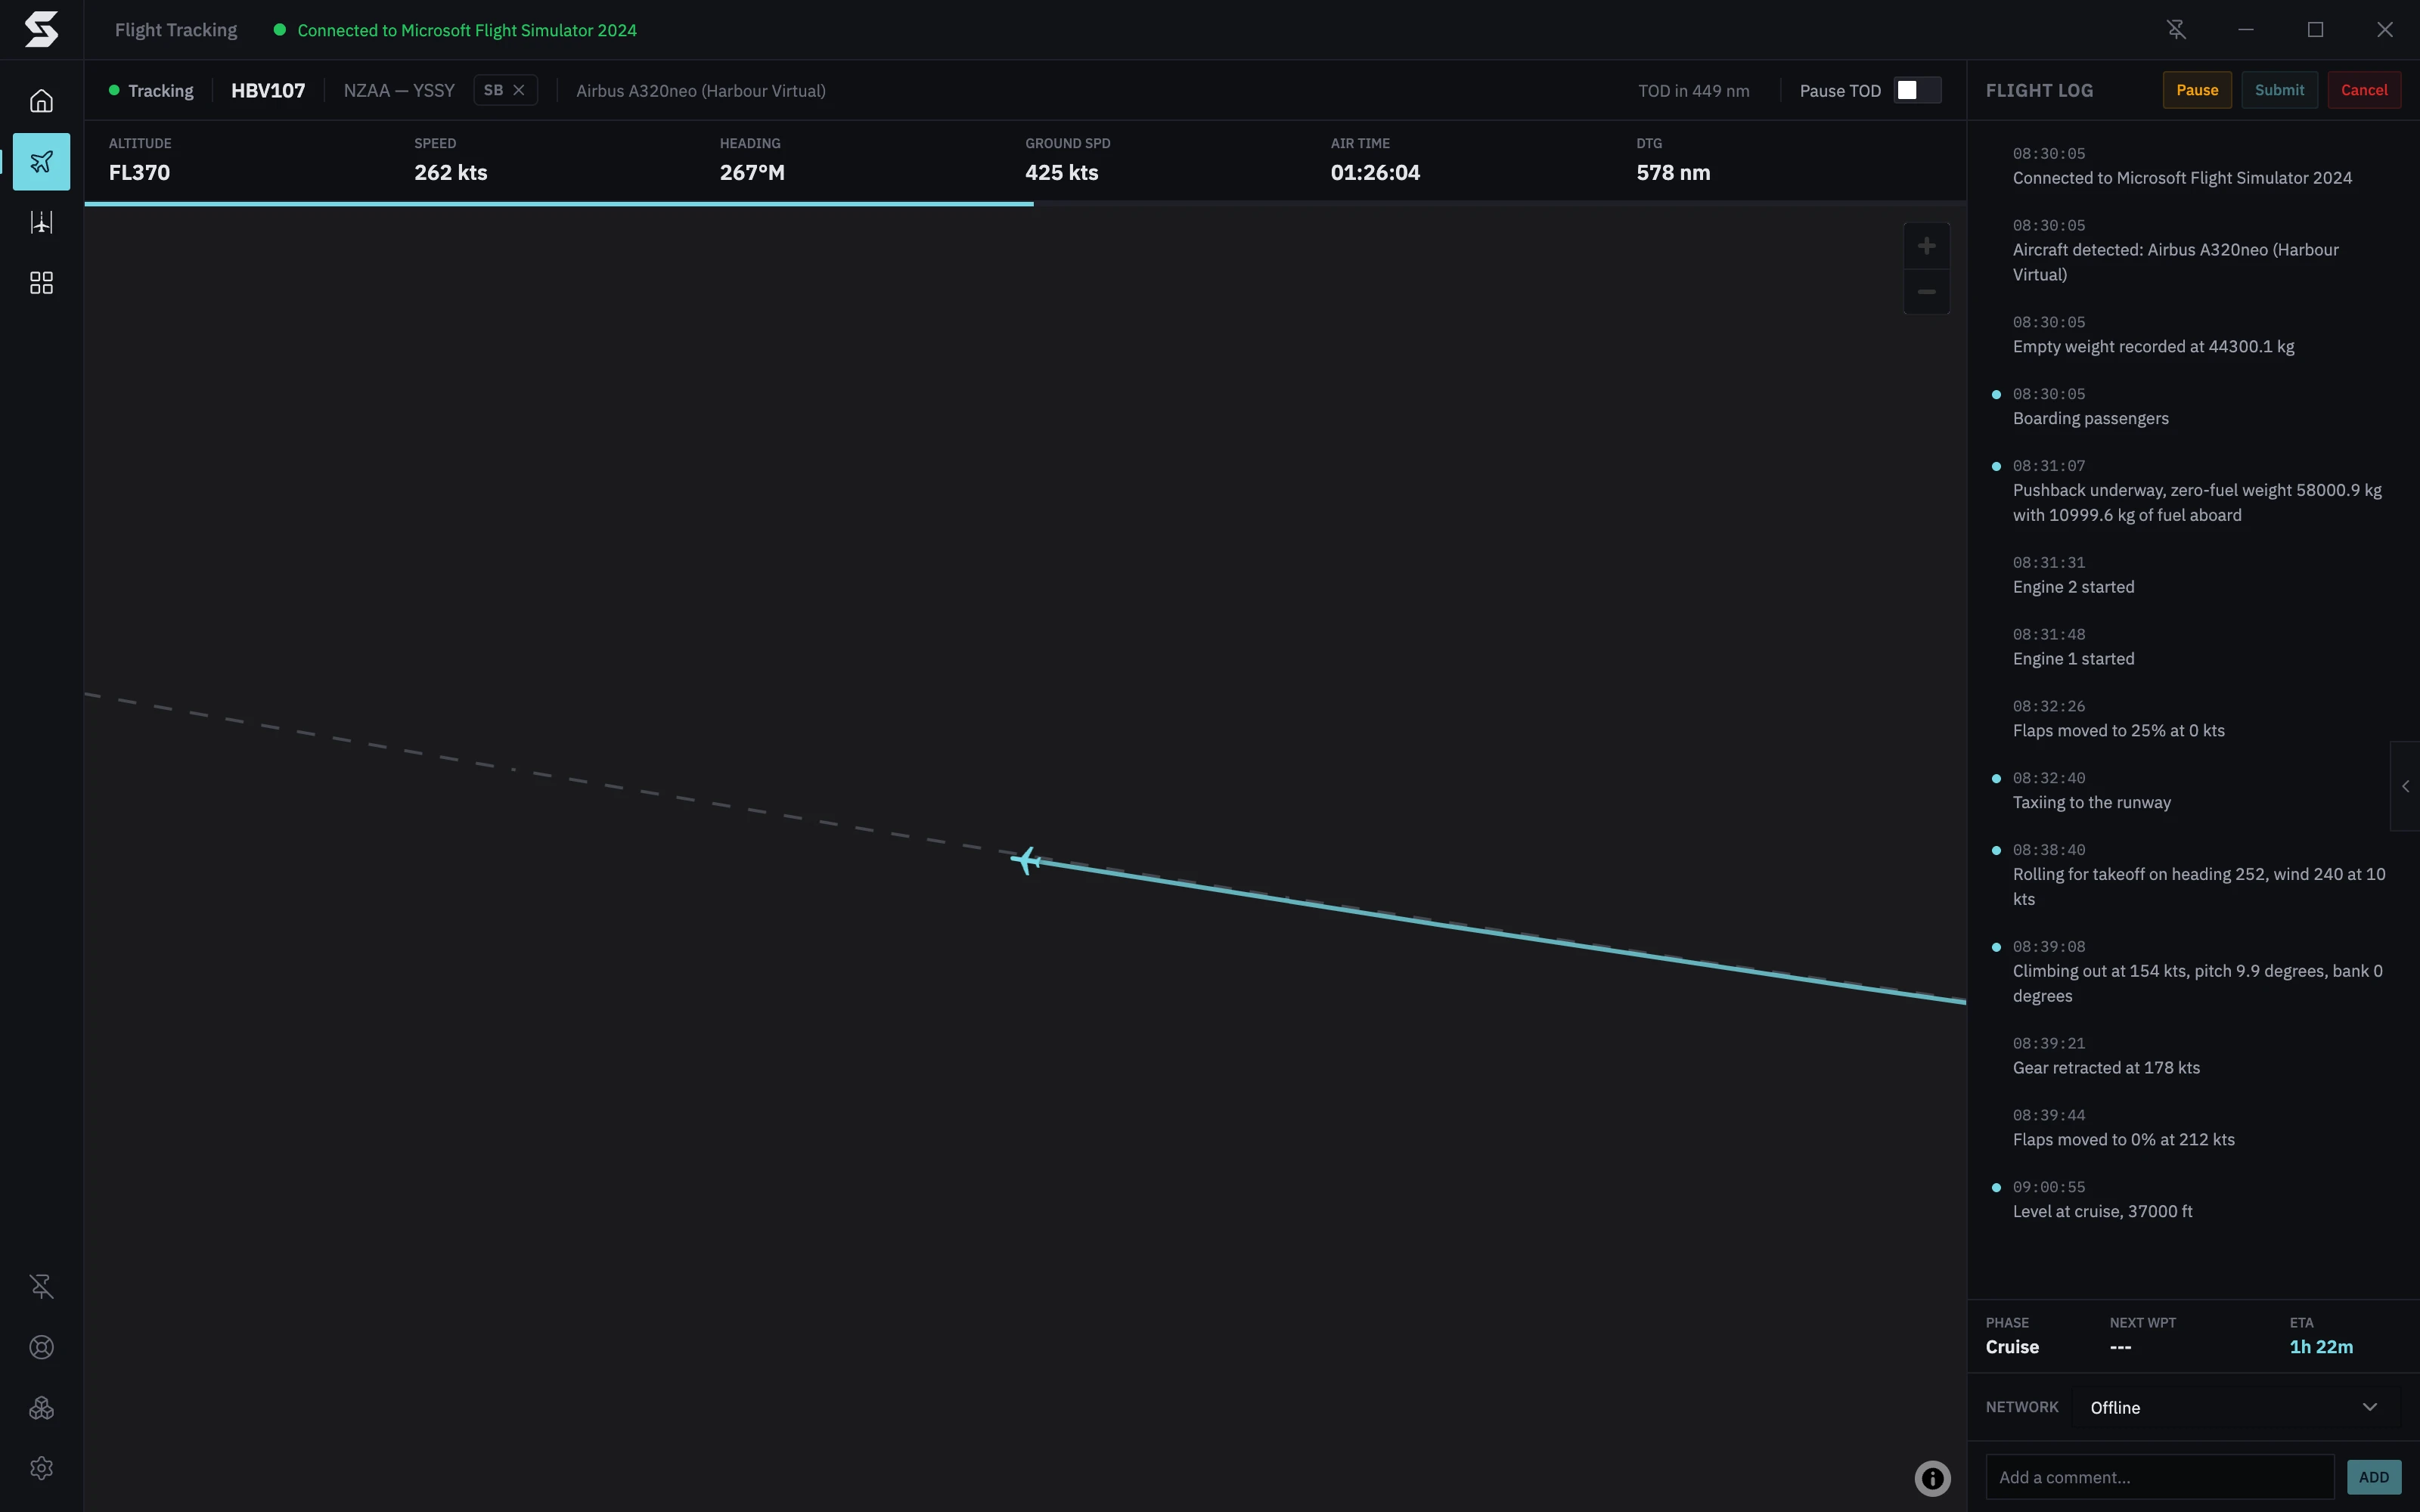Click the Connected to Microsoft Flight Simulator status

pyautogui.click(x=455, y=30)
